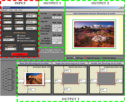Click the Mat Size 1 input field

click(x=7, y=16)
